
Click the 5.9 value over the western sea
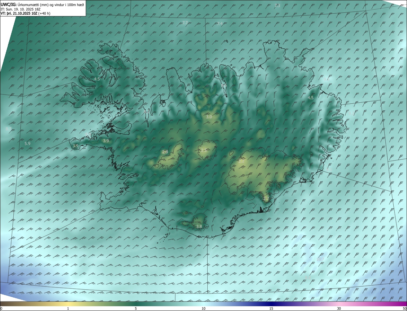pos(27,144)
